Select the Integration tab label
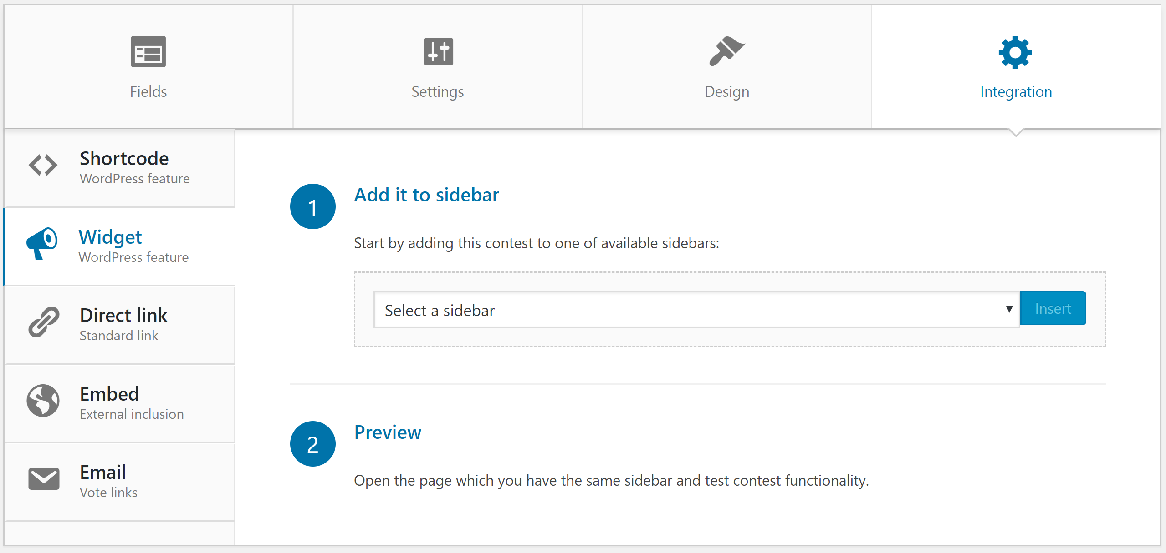Image resolution: width=1166 pixels, height=553 pixels. 1016,92
